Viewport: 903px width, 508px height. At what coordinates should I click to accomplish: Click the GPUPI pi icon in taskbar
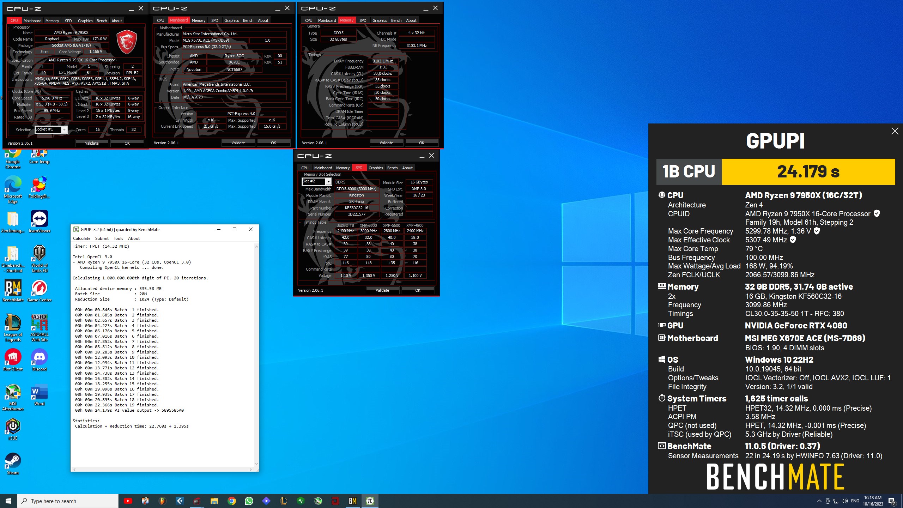coord(370,501)
